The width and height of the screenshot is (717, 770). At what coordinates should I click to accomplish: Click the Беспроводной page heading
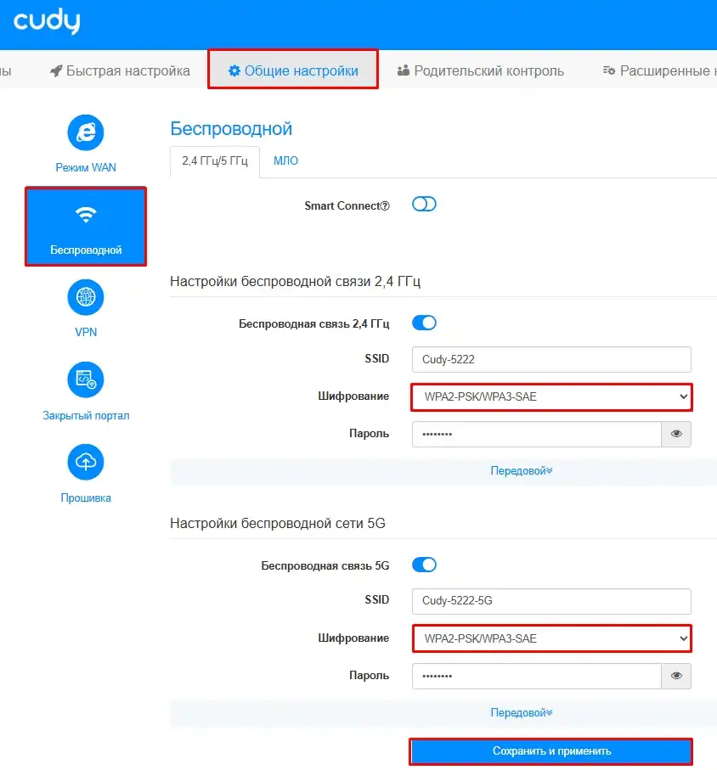coord(231,129)
